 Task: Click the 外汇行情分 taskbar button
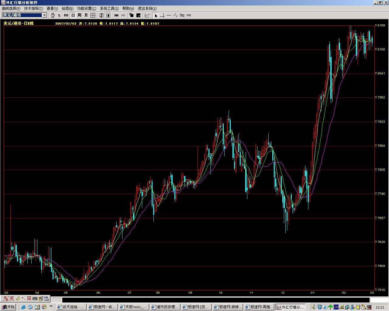click(291, 307)
